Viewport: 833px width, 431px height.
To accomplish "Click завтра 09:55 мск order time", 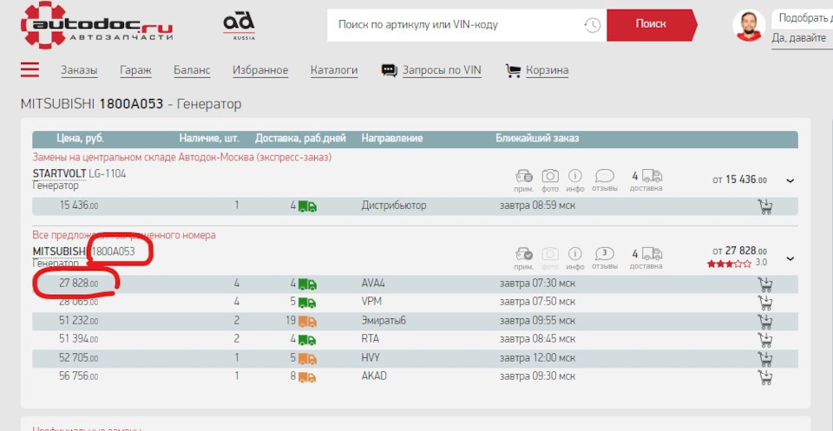I will (x=537, y=321).
